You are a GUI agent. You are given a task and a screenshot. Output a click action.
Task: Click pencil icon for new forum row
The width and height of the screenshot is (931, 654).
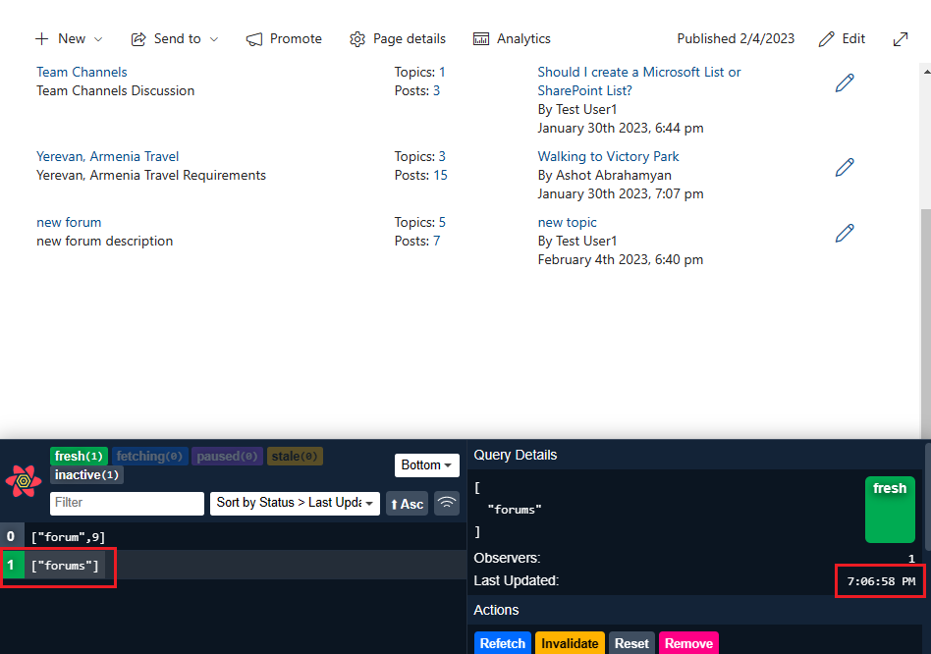click(x=844, y=233)
